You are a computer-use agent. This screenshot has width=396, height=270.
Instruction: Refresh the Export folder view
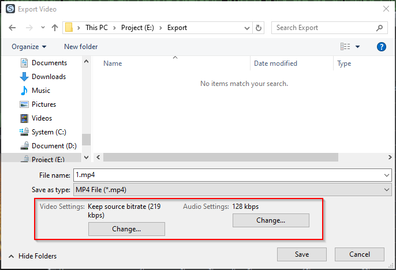coord(259,28)
